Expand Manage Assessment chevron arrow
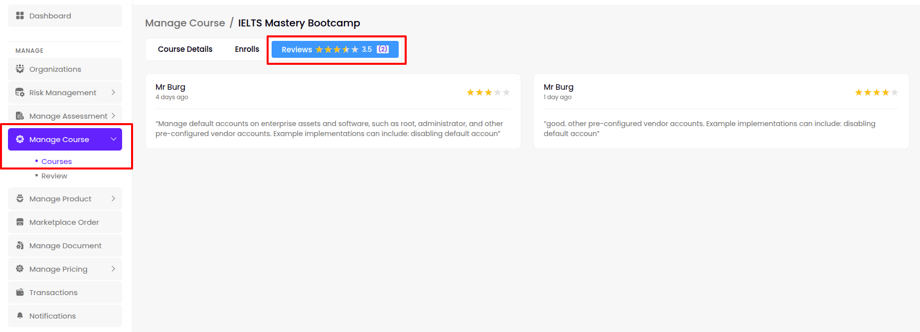Screen dimensions: 920x332 113,116
